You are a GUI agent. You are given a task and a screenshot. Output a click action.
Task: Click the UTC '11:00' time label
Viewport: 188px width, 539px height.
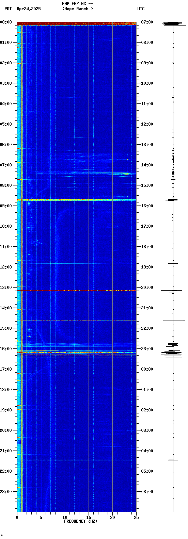pos(147,104)
